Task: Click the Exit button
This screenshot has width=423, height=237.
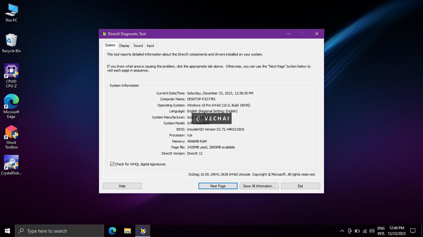Action: click(300, 186)
